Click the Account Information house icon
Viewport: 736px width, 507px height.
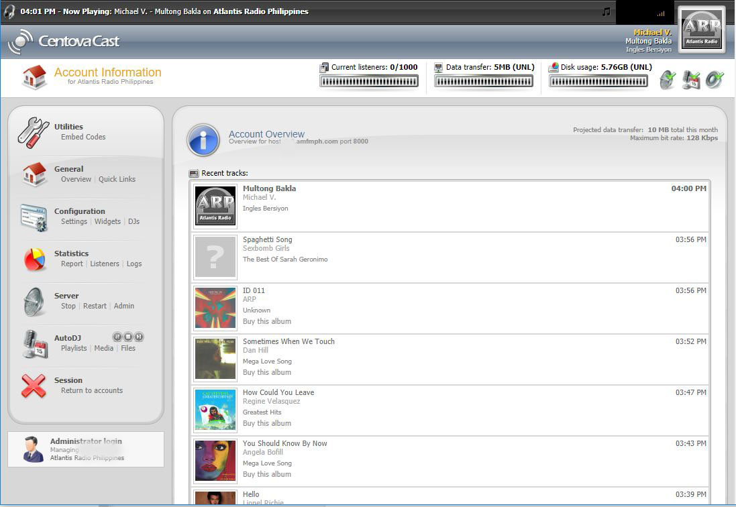coord(35,76)
